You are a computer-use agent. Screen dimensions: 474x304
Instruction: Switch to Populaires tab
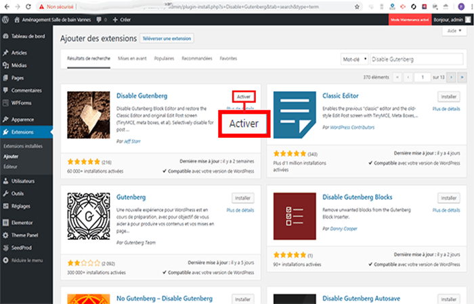(164, 59)
